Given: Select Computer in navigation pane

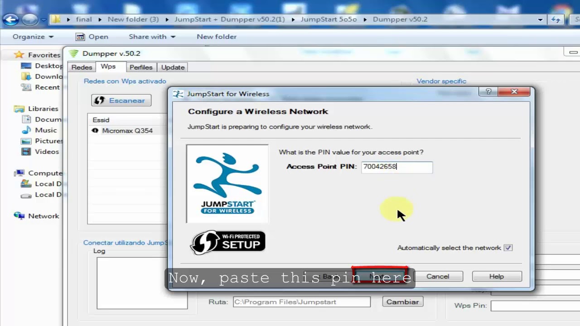Looking at the screenshot, I should 38,173.
